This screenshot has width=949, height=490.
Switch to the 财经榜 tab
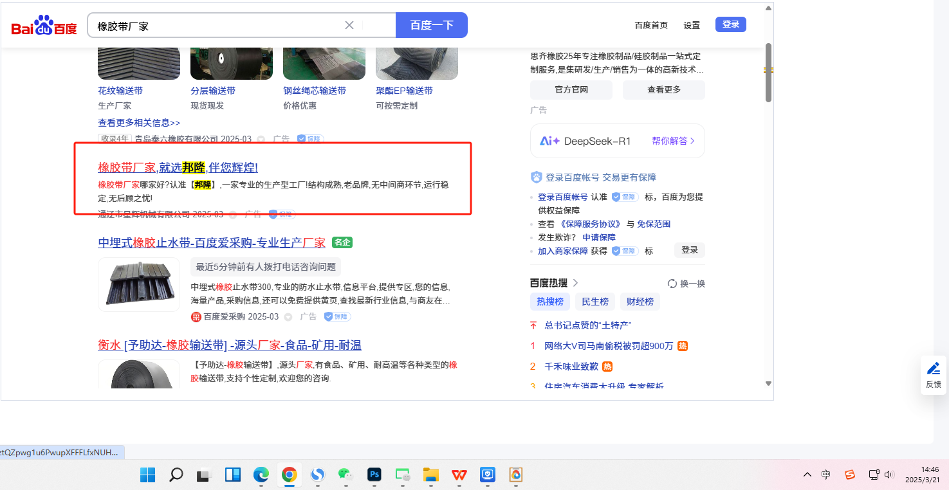coord(640,302)
